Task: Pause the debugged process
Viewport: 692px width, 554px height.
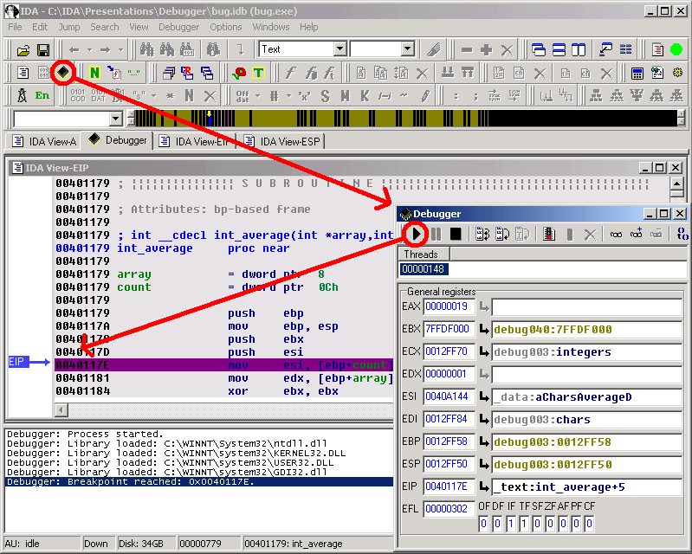Action: (436, 235)
